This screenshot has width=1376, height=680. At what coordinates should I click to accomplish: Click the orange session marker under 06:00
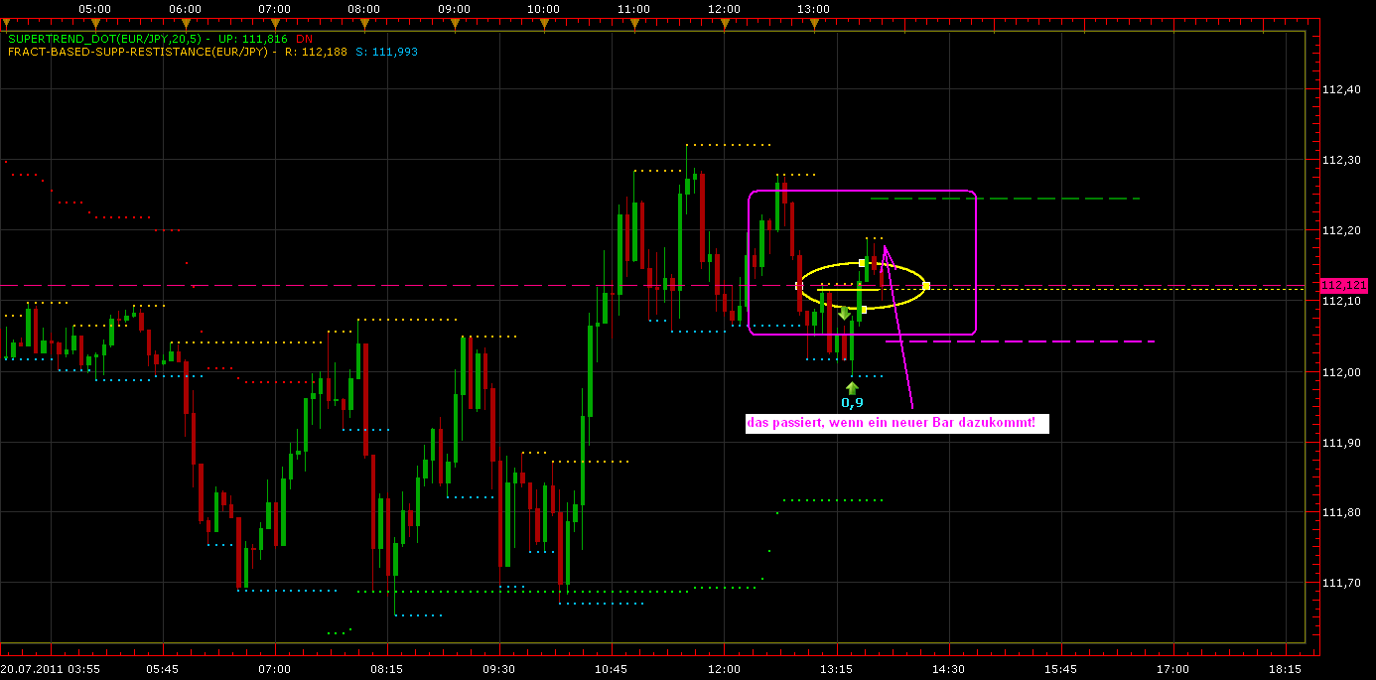pos(185,23)
